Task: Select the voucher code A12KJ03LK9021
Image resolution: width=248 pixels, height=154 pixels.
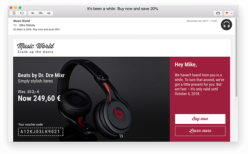Action: [41, 132]
